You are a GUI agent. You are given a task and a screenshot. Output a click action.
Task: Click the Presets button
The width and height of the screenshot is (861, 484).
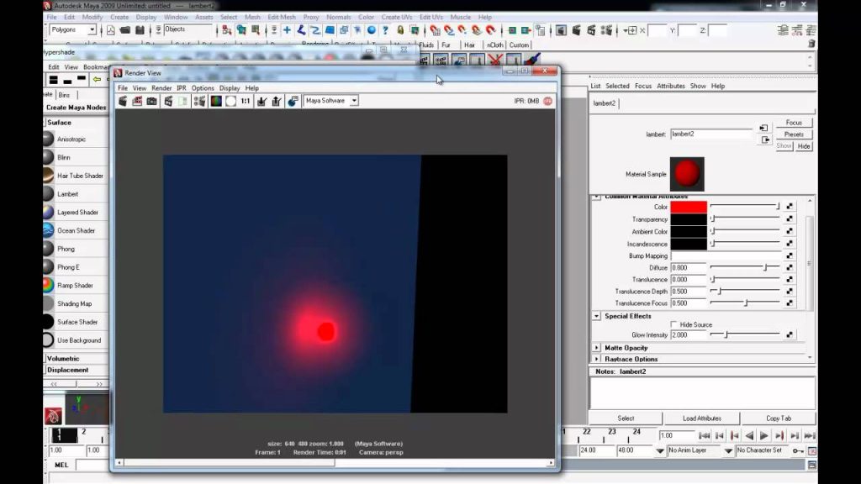pos(794,134)
